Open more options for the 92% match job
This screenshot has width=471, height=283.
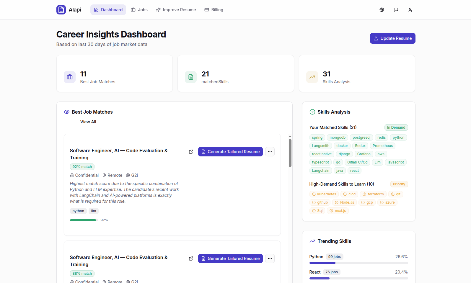(x=270, y=152)
